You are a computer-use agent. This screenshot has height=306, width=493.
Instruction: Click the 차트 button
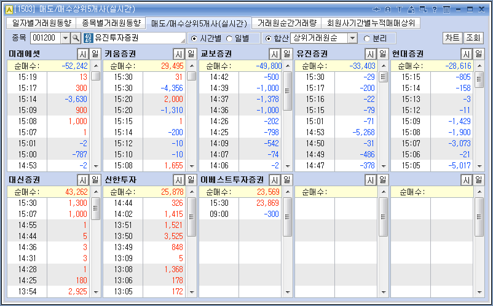point(452,38)
